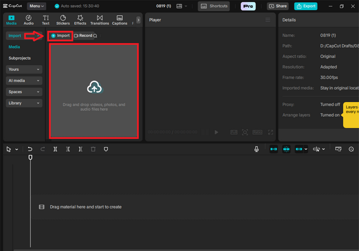This screenshot has width=359, height=251.
Task: Click the Share button
Action: coord(278,6)
